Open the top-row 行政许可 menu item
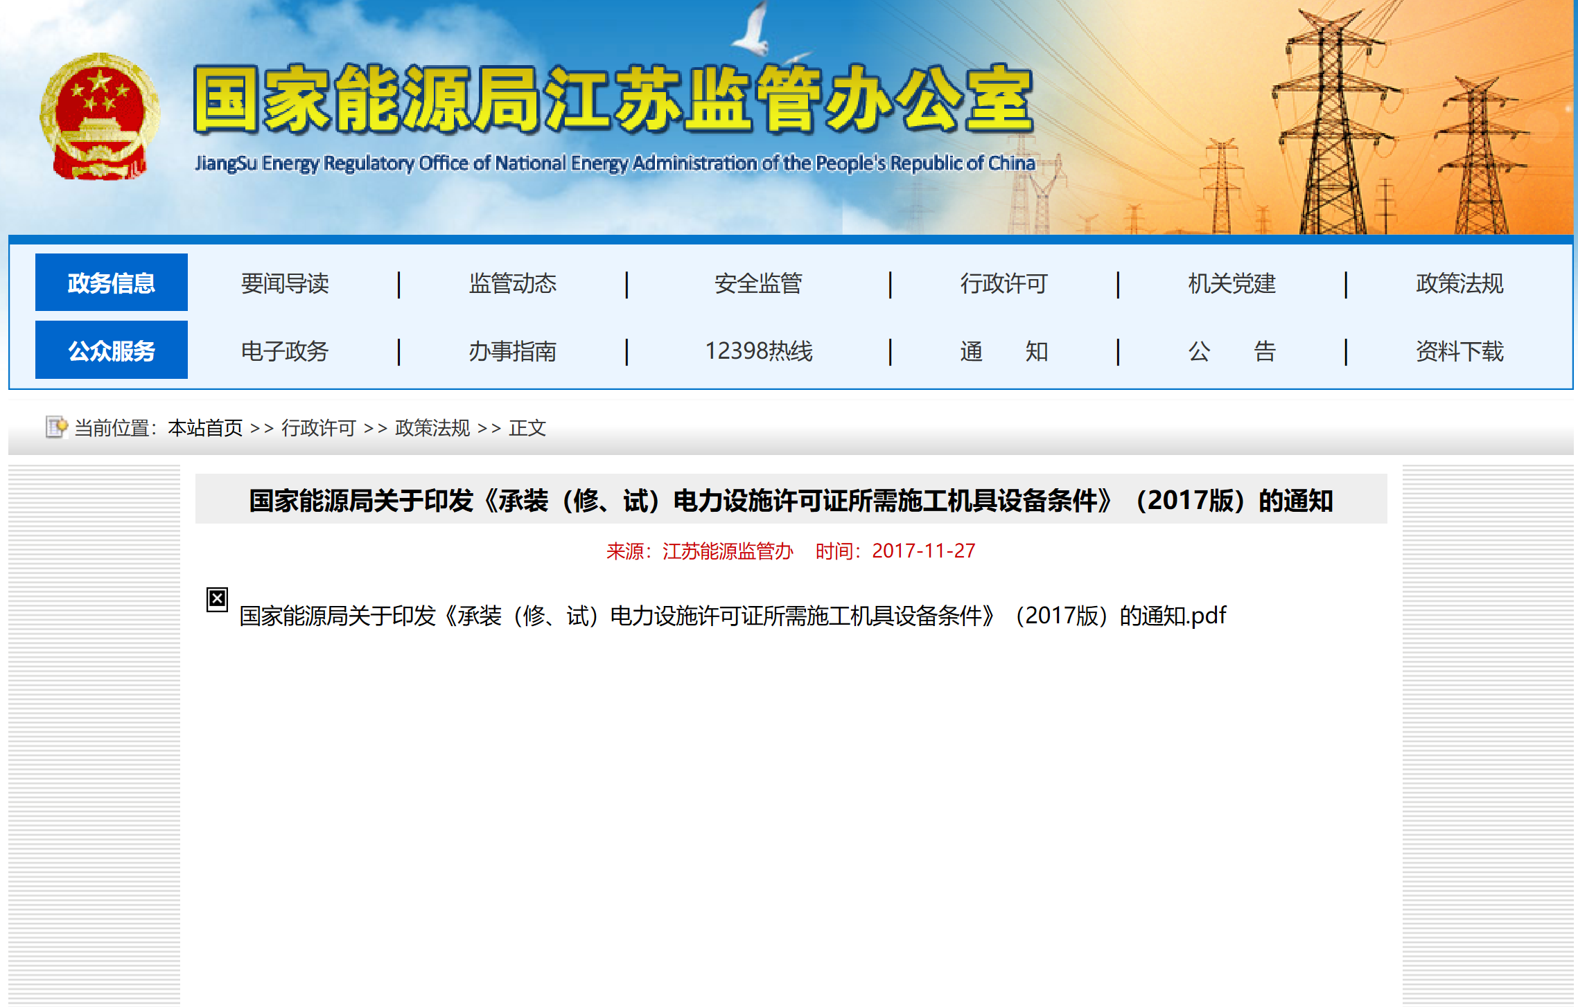This screenshot has height=1007, width=1578. (1003, 283)
